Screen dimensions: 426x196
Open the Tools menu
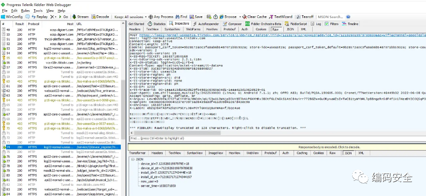pos(38,11)
